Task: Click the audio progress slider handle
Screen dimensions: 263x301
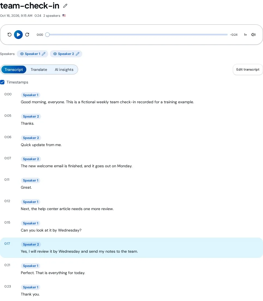Action: 47,35
